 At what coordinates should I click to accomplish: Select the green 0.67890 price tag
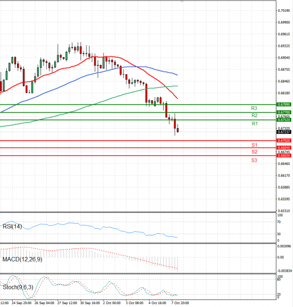[x=284, y=105]
